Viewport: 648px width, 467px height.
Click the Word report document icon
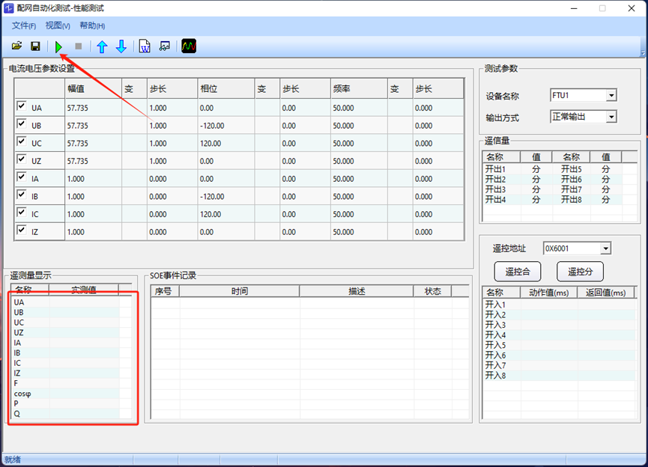[x=145, y=46]
